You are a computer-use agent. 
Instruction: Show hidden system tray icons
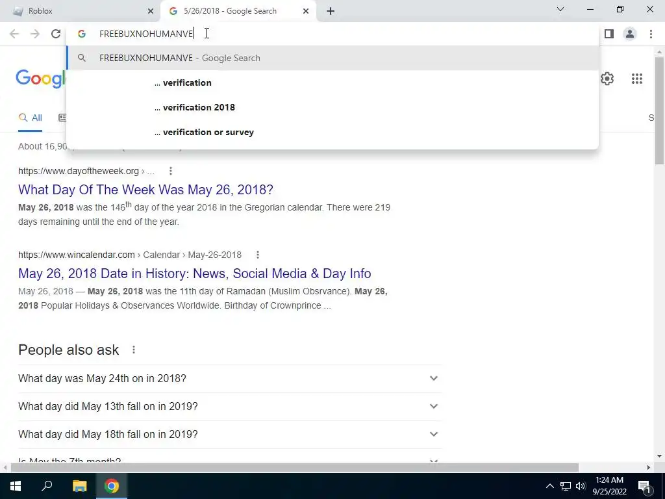pyautogui.click(x=549, y=486)
